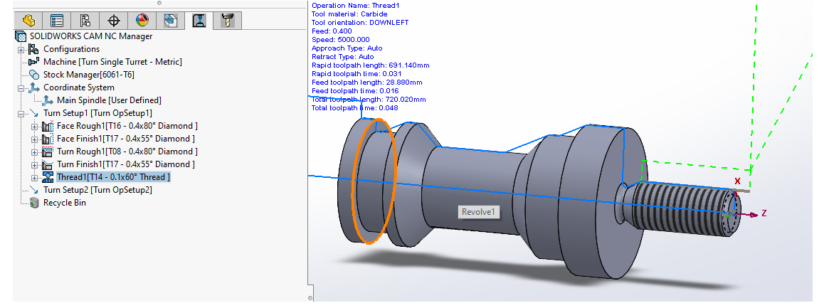
Task: Open the FeatureManager design tree tab
Action: point(28,21)
